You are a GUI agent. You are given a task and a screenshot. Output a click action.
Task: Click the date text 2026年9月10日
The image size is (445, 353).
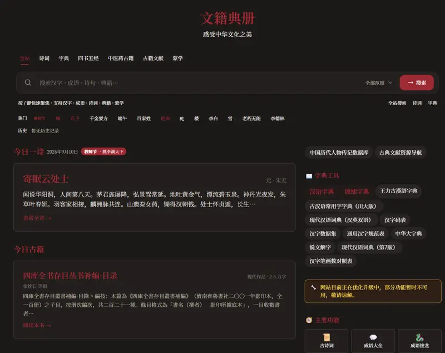[x=62, y=152]
